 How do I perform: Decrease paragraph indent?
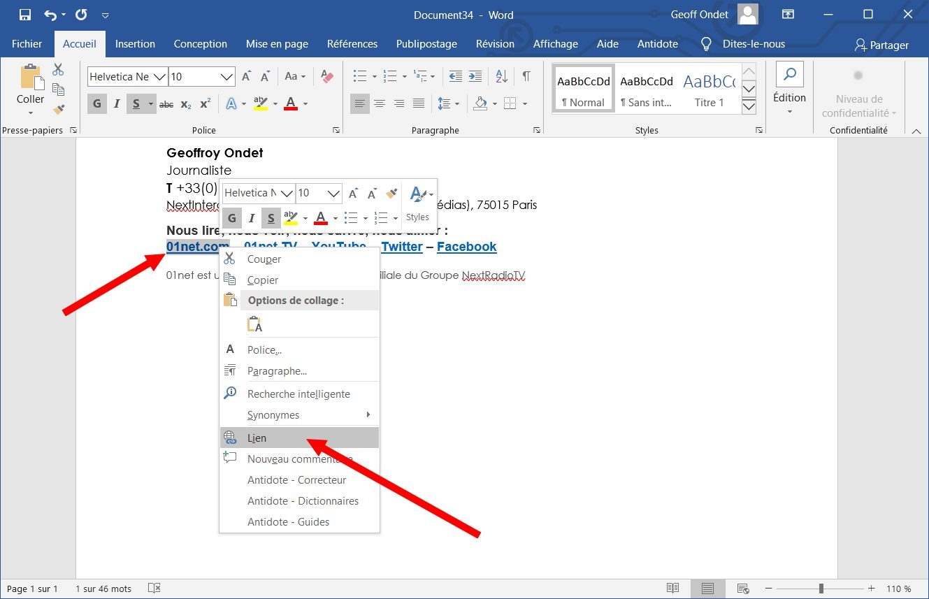point(456,76)
